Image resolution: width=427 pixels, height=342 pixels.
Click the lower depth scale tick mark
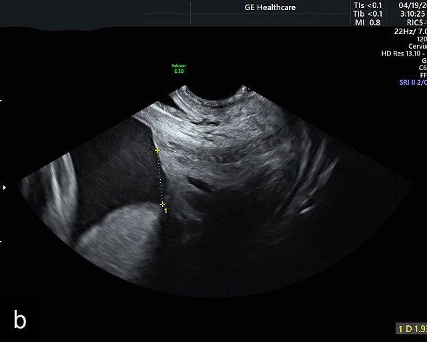(x=1, y=241)
